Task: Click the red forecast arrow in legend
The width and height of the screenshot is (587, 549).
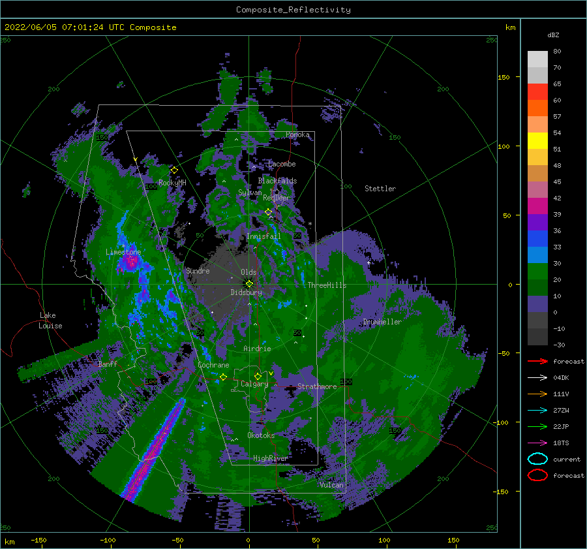Action: tap(537, 361)
